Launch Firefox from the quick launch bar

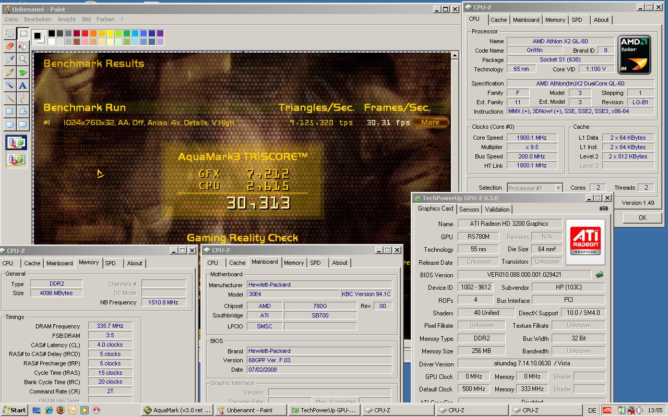[61, 410]
